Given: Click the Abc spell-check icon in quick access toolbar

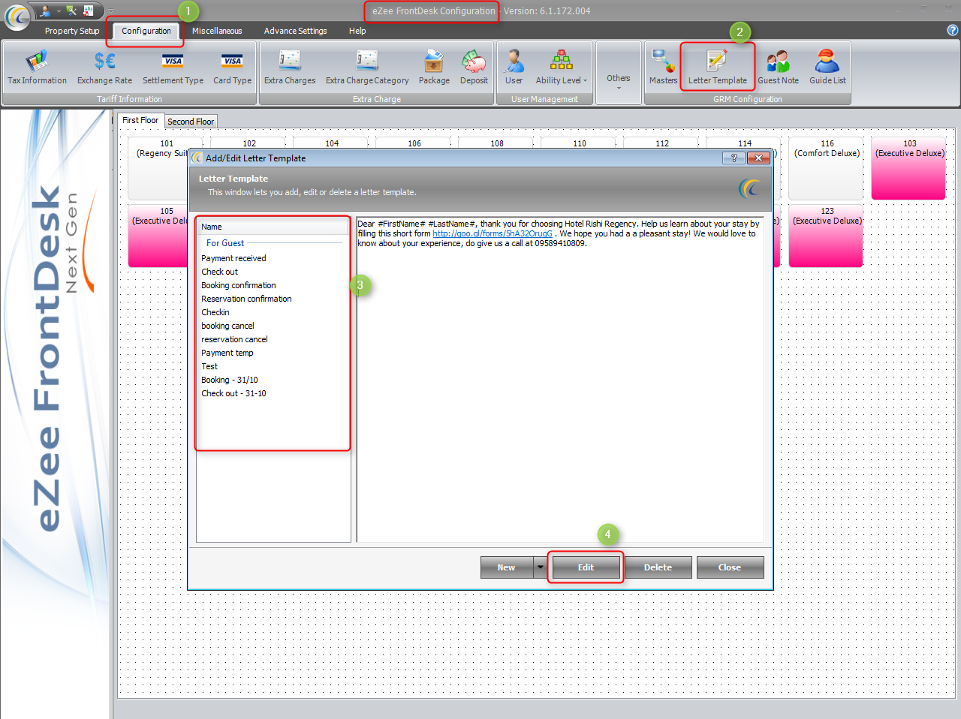Looking at the screenshot, I should pos(89,11).
